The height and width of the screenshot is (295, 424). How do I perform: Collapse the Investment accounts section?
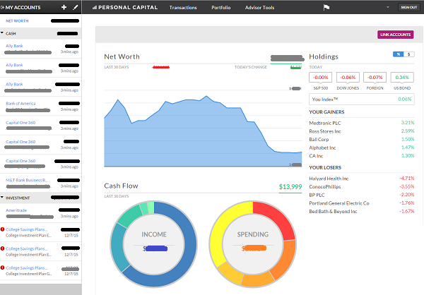[2, 198]
